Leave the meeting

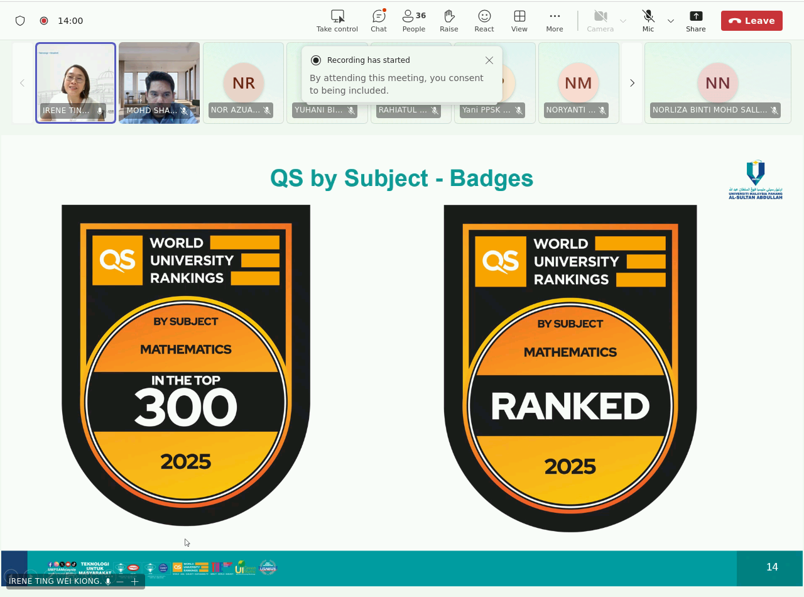tap(752, 21)
